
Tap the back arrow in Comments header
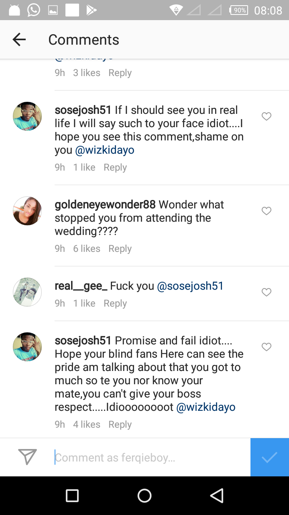tap(19, 39)
